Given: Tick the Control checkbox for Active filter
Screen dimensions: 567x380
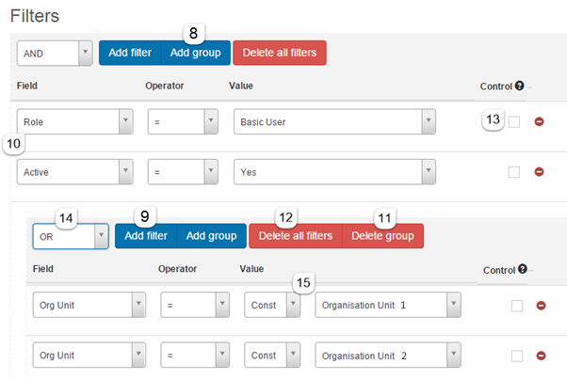Looking at the screenshot, I should [513, 172].
